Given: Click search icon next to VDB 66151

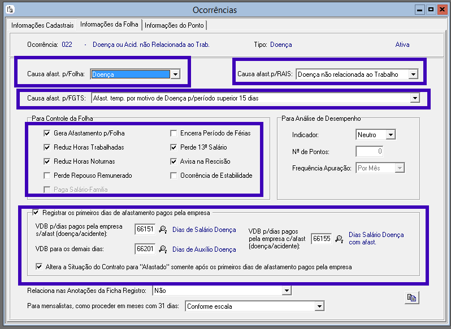Looking at the screenshot, I should pyautogui.click(x=162, y=230).
